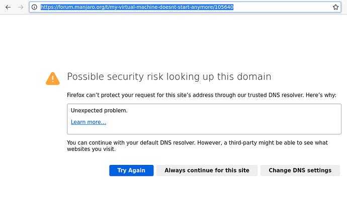The image size is (347, 208).
Task: Click the 'Firefox can't protect your request' sentence
Action: pos(151,95)
